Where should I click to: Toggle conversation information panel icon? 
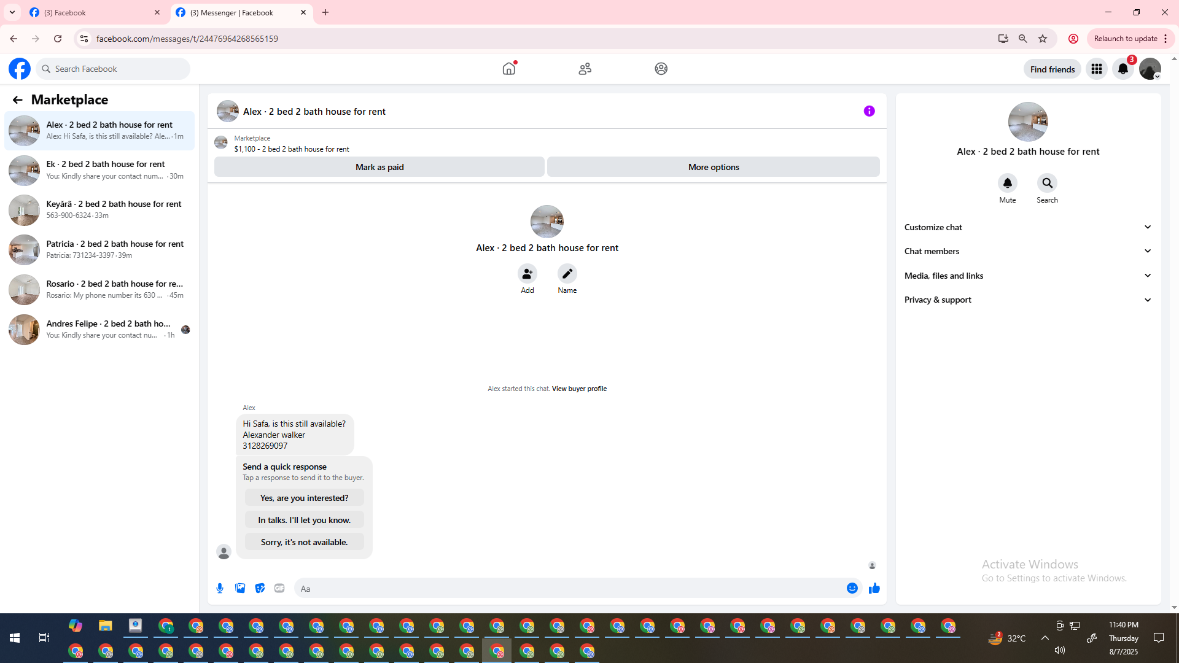[869, 111]
